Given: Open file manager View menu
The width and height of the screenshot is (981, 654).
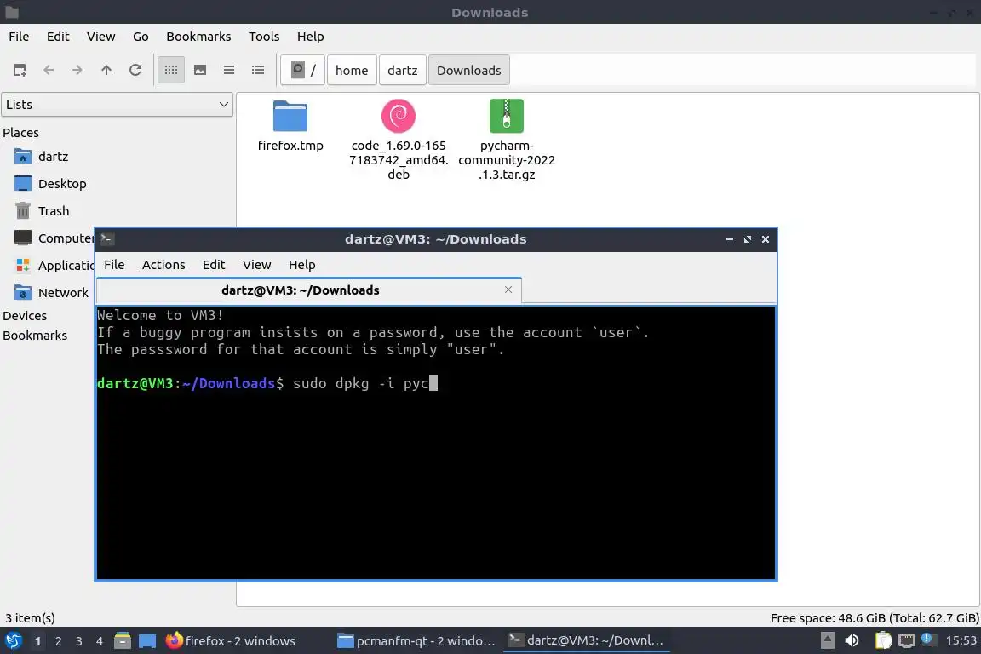Looking at the screenshot, I should tap(100, 37).
